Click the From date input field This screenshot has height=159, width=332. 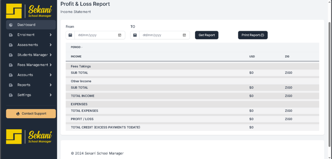pos(100,35)
